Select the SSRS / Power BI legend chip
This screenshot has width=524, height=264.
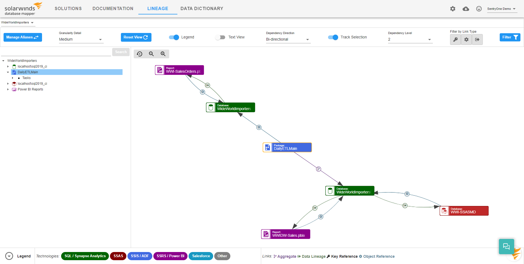click(x=170, y=256)
